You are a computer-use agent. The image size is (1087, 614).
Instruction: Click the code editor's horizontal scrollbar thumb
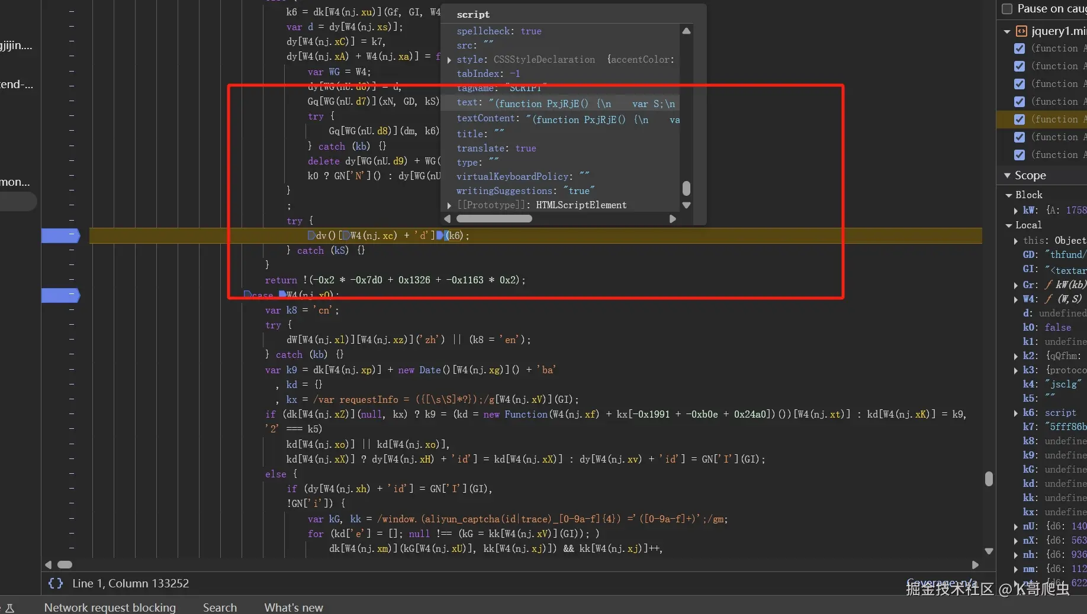(65, 565)
